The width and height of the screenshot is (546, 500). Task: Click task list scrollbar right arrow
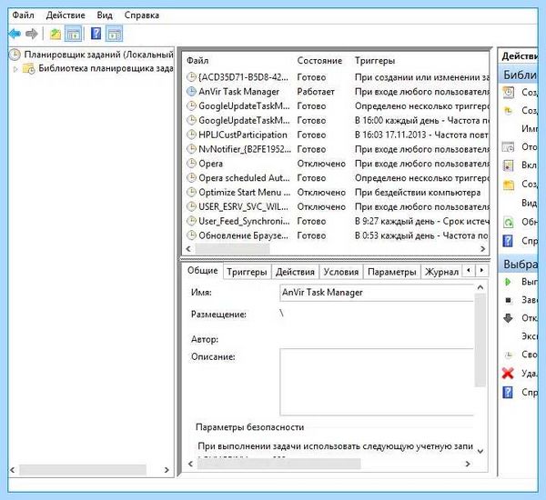coord(482,249)
